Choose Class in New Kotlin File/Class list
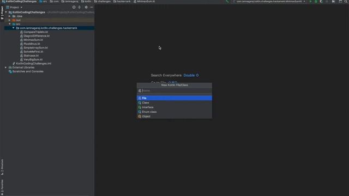This screenshot has width=349, height=196. pyautogui.click(x=174, y=103)
